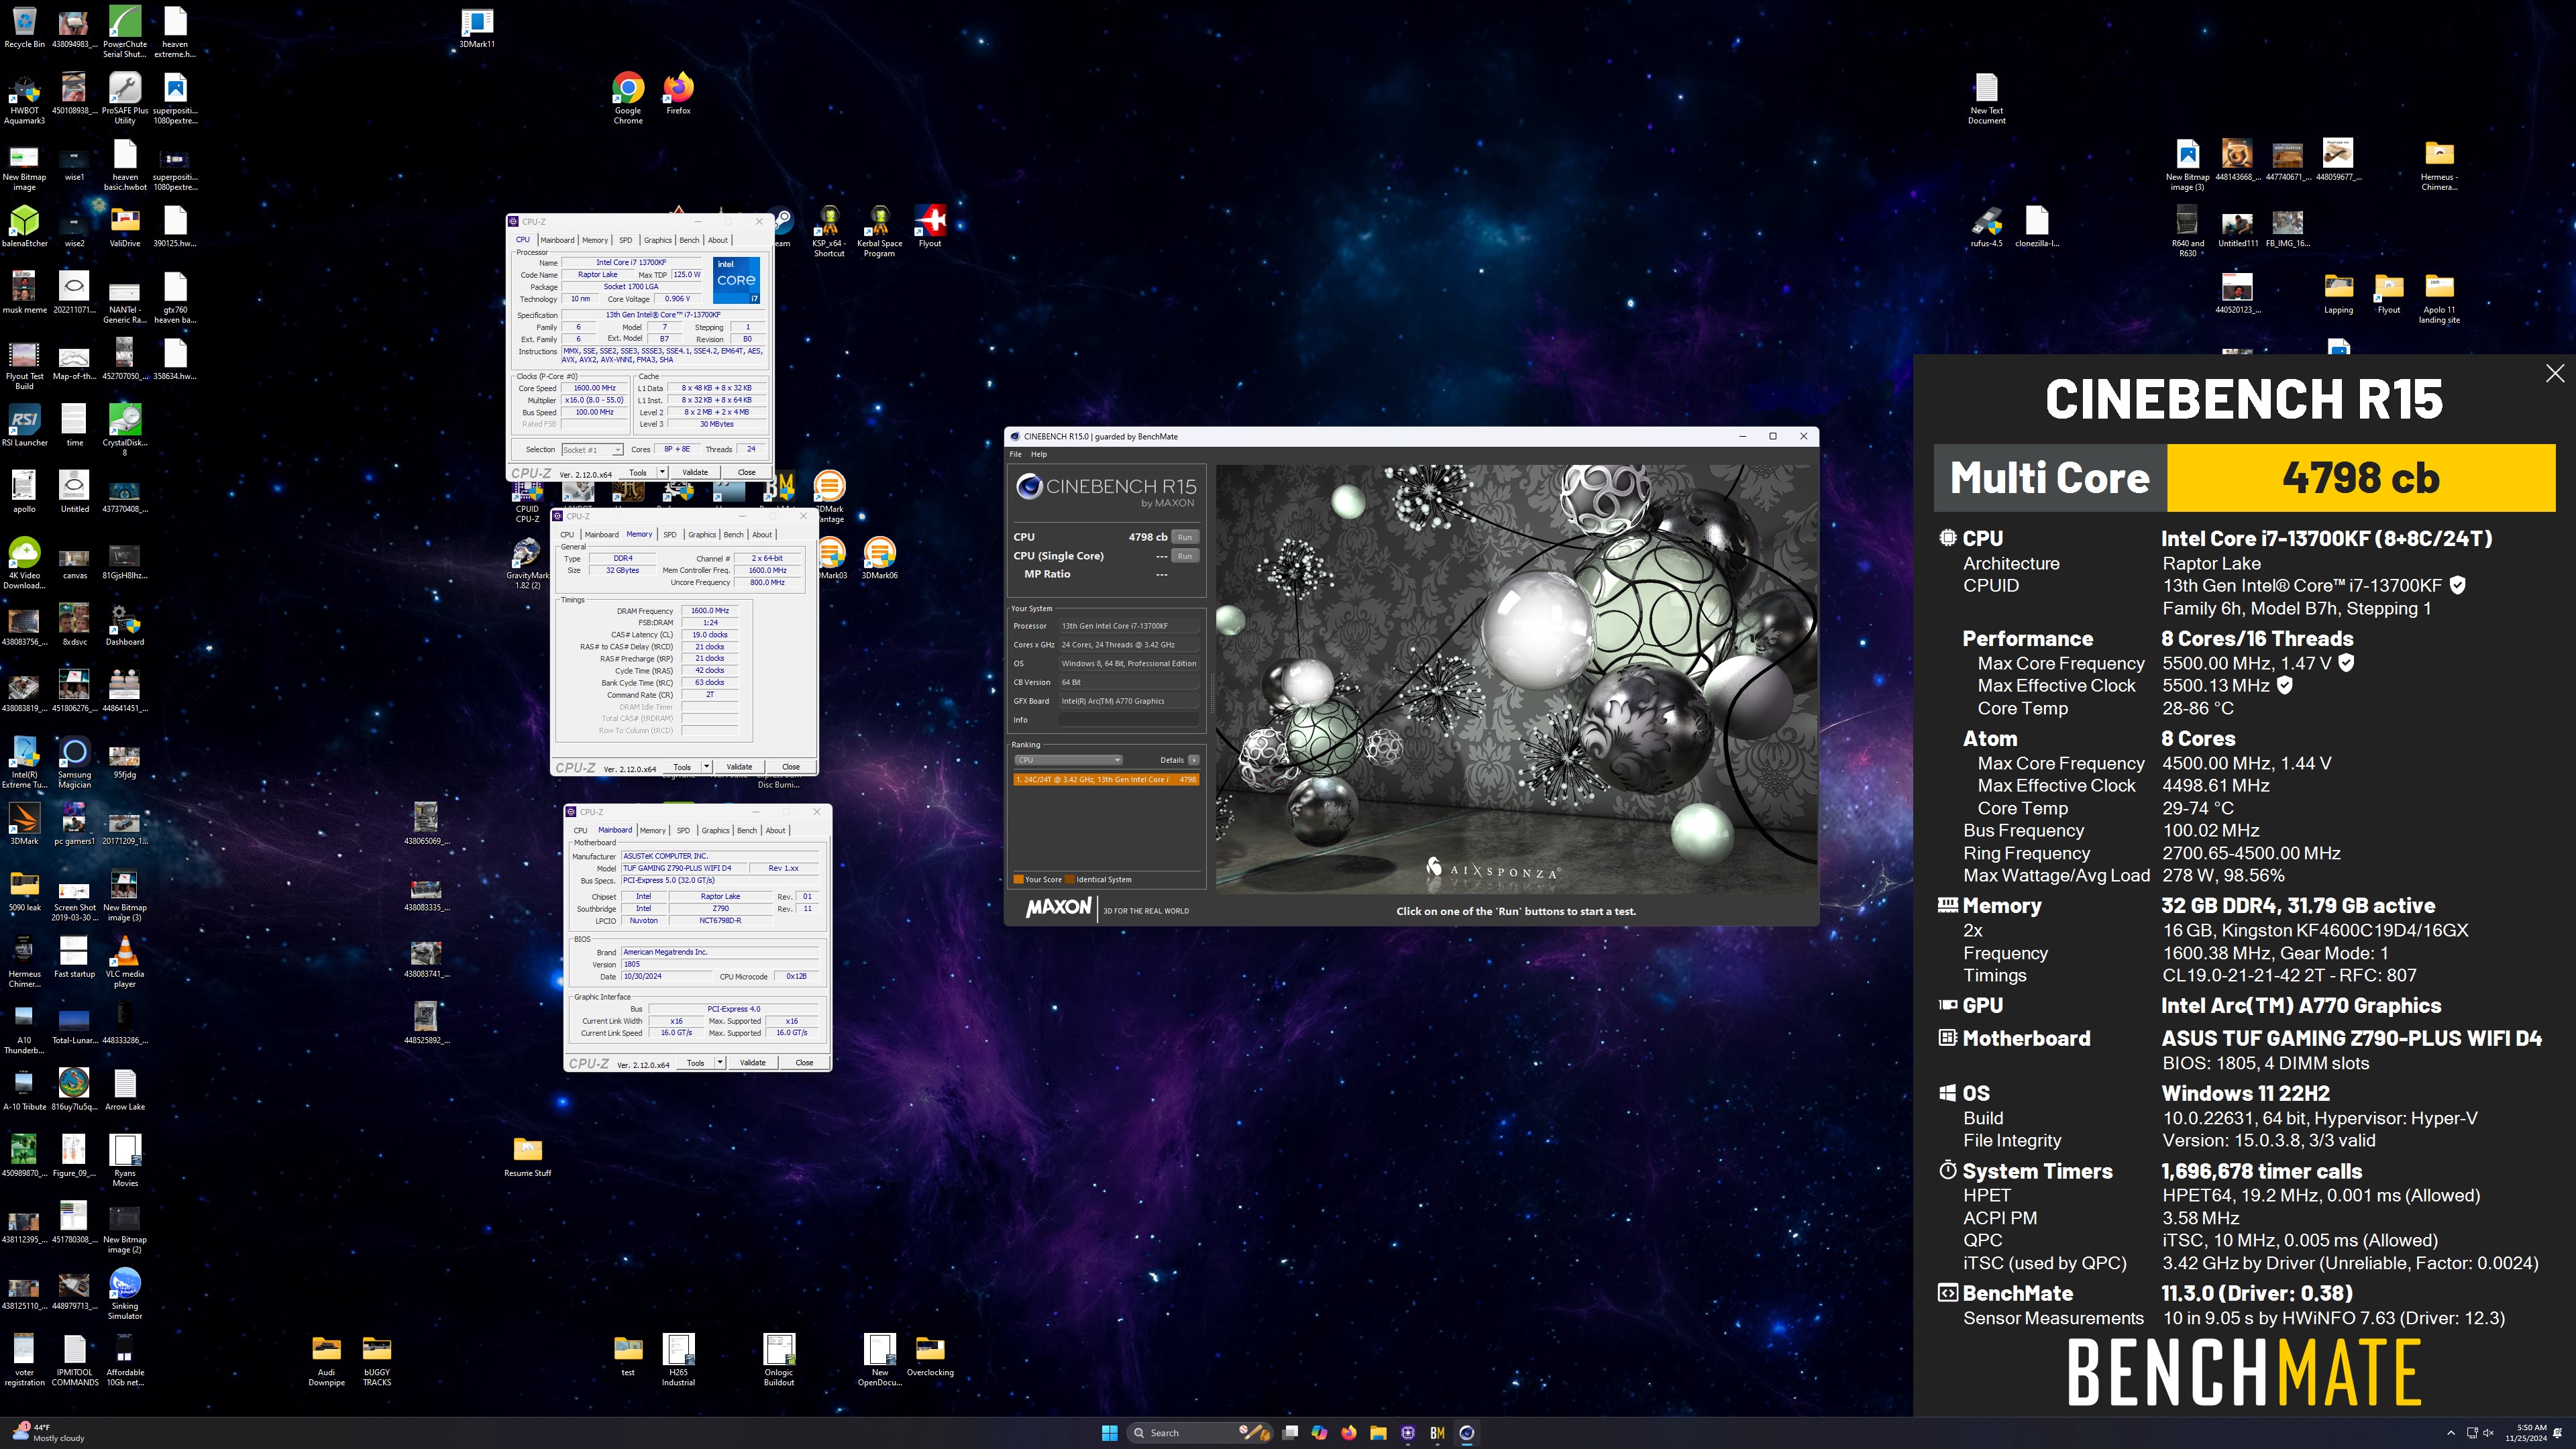Open File Explorer from the taskbar

[1378, 1433]
